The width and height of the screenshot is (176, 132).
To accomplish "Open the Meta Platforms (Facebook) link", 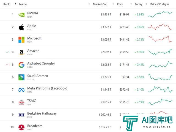I will 47,88.
